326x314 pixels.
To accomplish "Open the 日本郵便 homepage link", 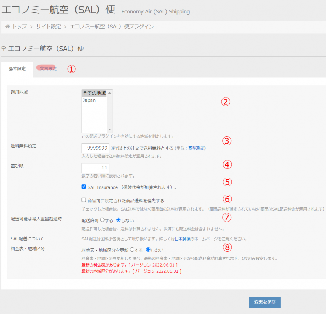I will (x=183, y=239).
